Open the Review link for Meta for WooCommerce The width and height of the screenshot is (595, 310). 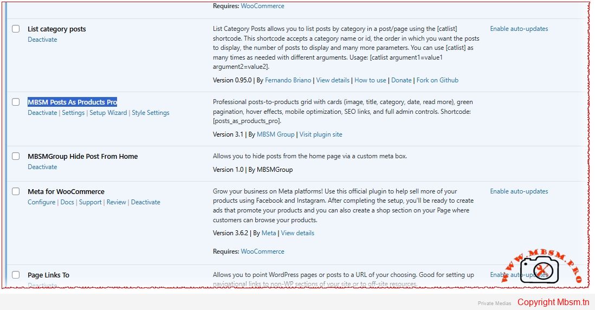pyautogui.click(x=116, y=202)
